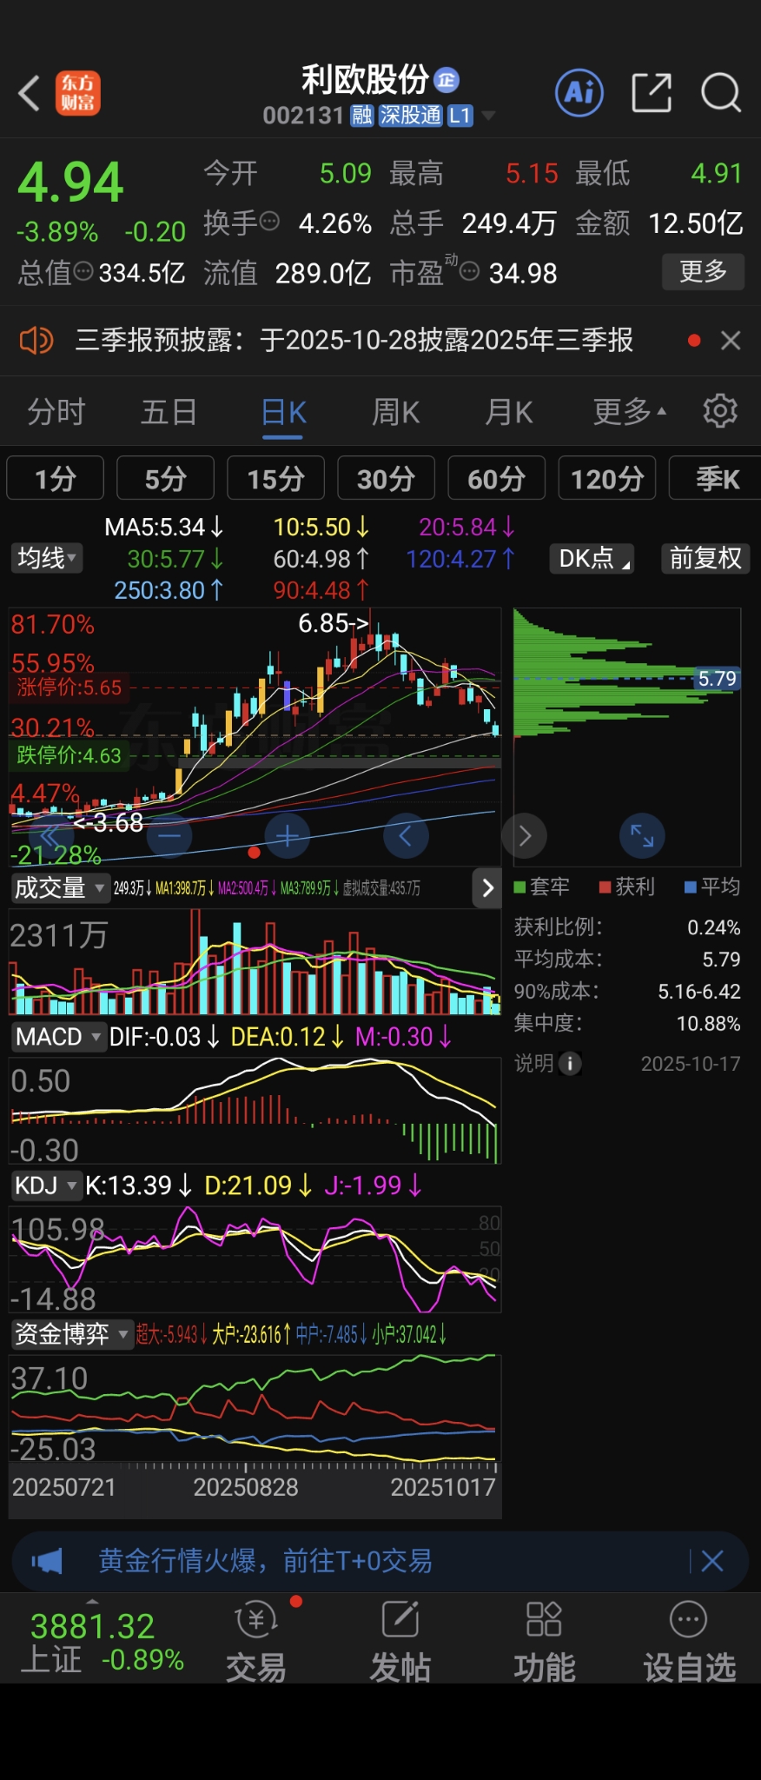
Task: Open the 资金博弈 indicator dropdown
Action: [x=71, y=1333]
